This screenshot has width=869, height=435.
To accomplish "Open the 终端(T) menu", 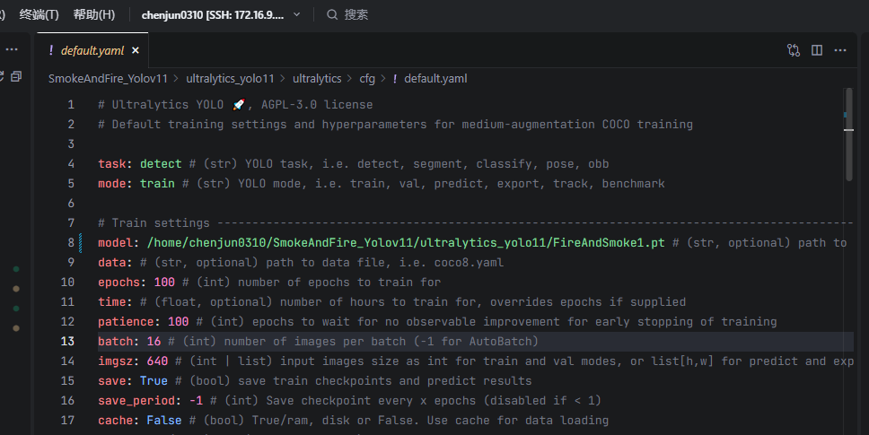I will tap(39, 14).
